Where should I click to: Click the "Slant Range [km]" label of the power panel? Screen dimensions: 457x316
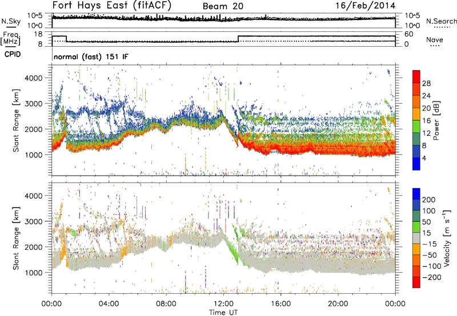(16, 120)
